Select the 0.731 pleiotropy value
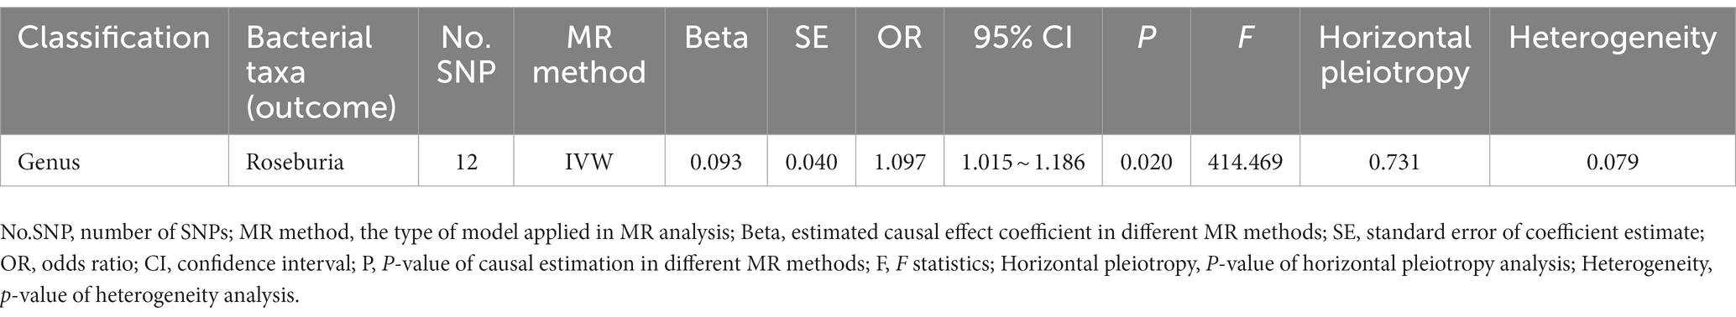This screenshot has width=1736, height=317. [1394, 162]
